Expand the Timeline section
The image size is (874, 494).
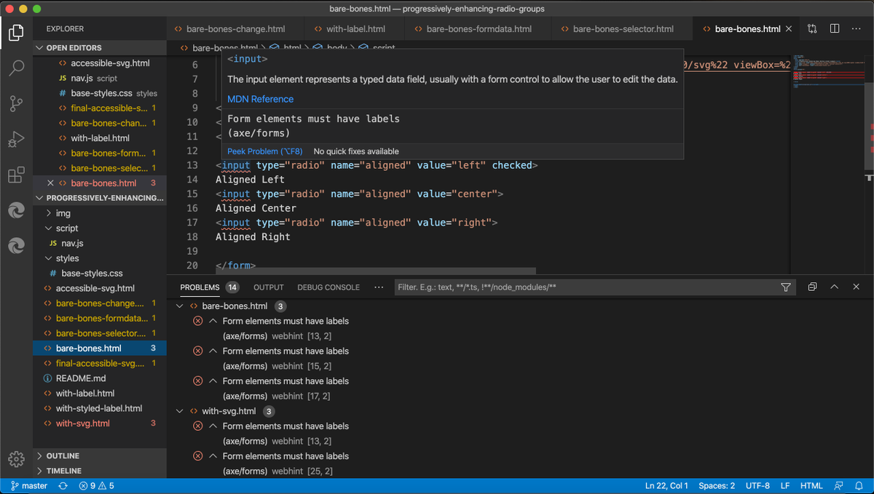tap(100, 471)
